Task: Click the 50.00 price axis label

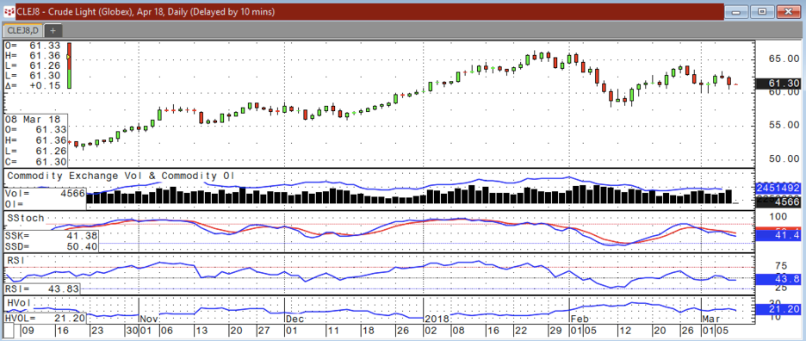Action: click(x=784, y=158)
